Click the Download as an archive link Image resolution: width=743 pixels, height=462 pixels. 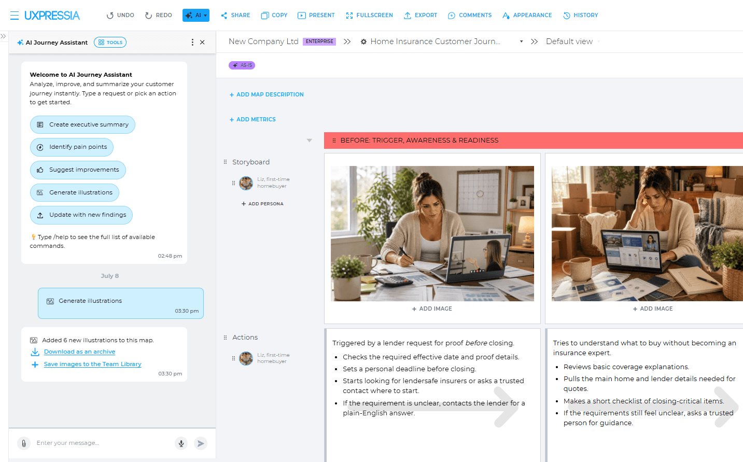(x=79, y=352)
